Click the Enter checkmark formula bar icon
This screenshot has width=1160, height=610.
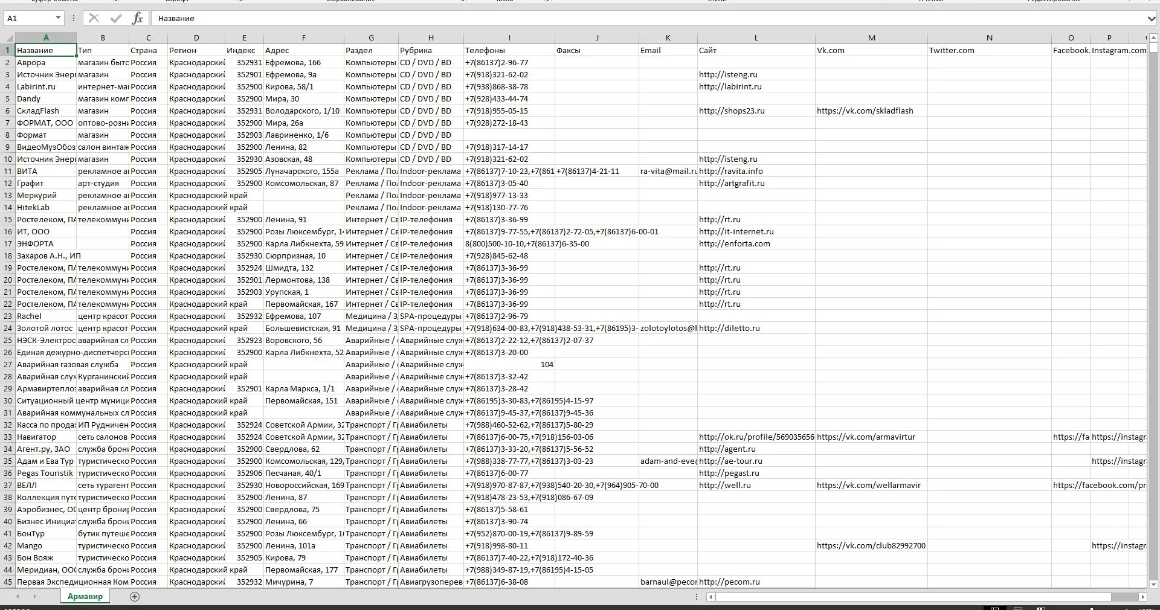[116, 18]
